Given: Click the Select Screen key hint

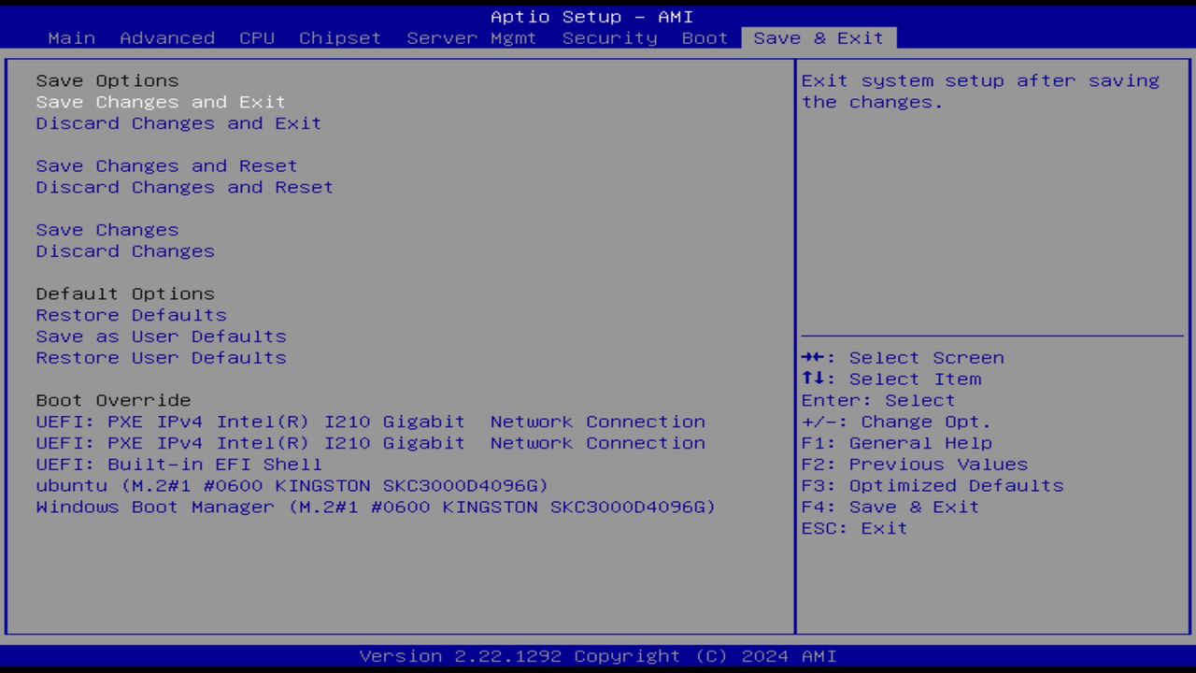Looking at the screenshot, I should (903, 358).
